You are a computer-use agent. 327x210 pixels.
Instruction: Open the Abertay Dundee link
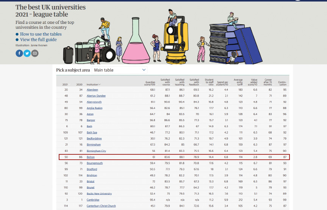tap(96, 96)
